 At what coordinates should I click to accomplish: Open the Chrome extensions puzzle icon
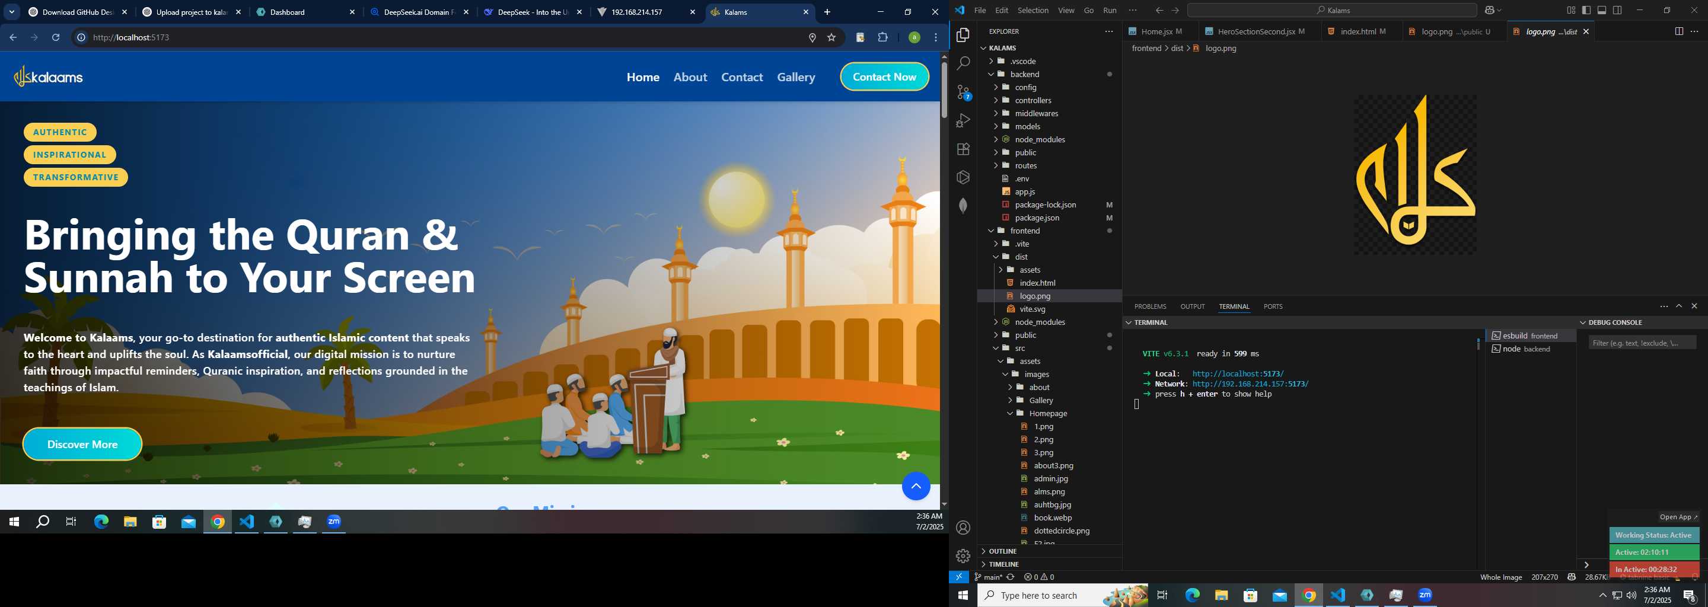(x=882, y=38)
